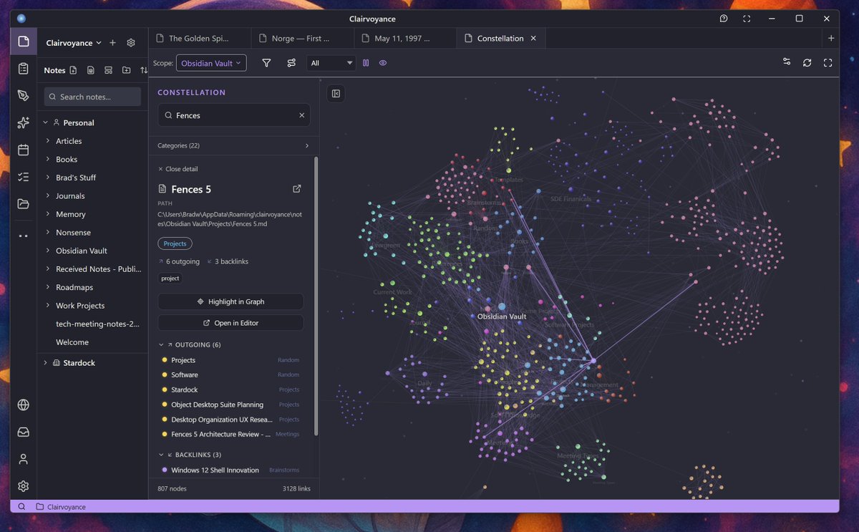Toggle the eye visibility icon in toolbar

click(383, 63)
